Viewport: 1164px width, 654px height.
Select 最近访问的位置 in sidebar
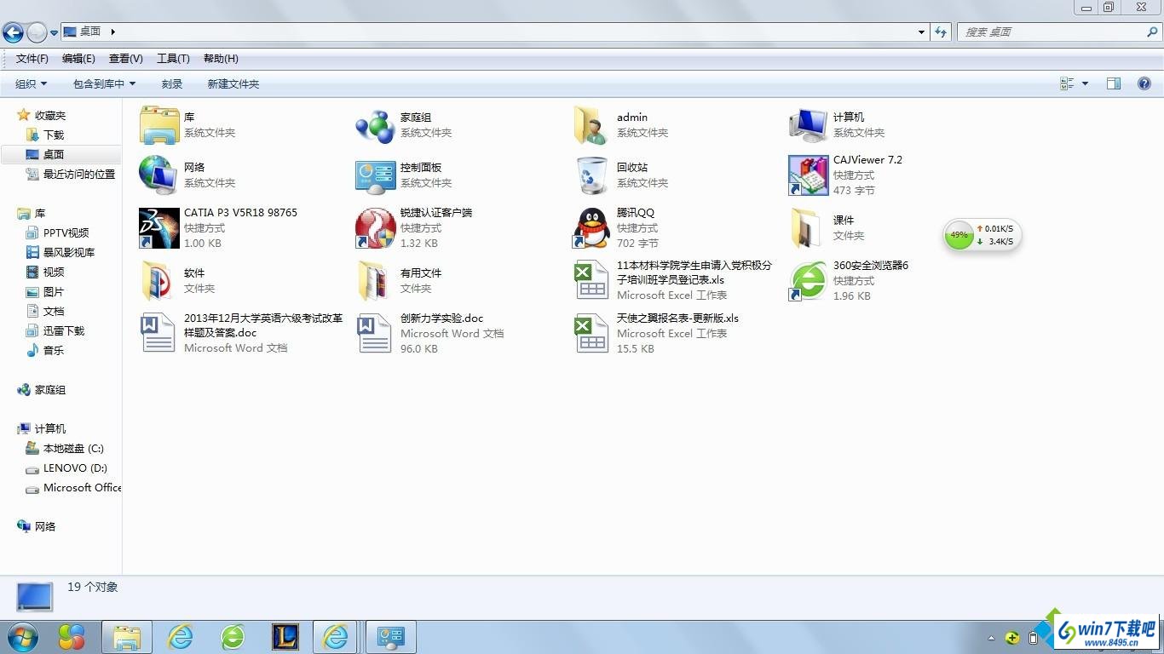[79, 174]
